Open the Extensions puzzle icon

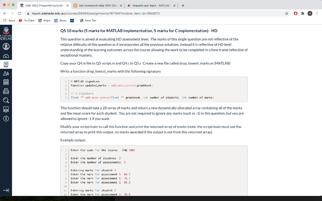303,14
